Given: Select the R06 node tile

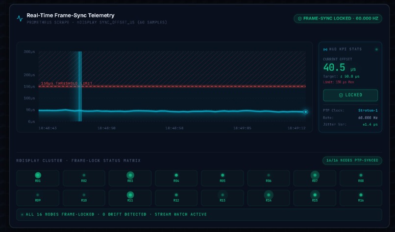Looking at the screenshot, I should 269,178.
